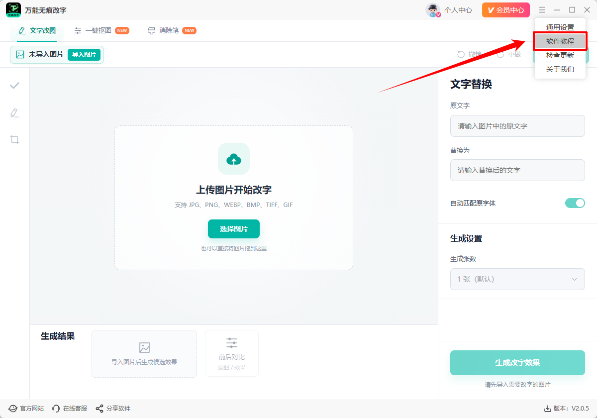The width and height of the screenshot is (597, 418).
Task: Choose 通用设置 from the menu
Action: coord(560,27)
